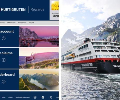
Task: Open the Instagram icon in footer
Action: point(35,97)
